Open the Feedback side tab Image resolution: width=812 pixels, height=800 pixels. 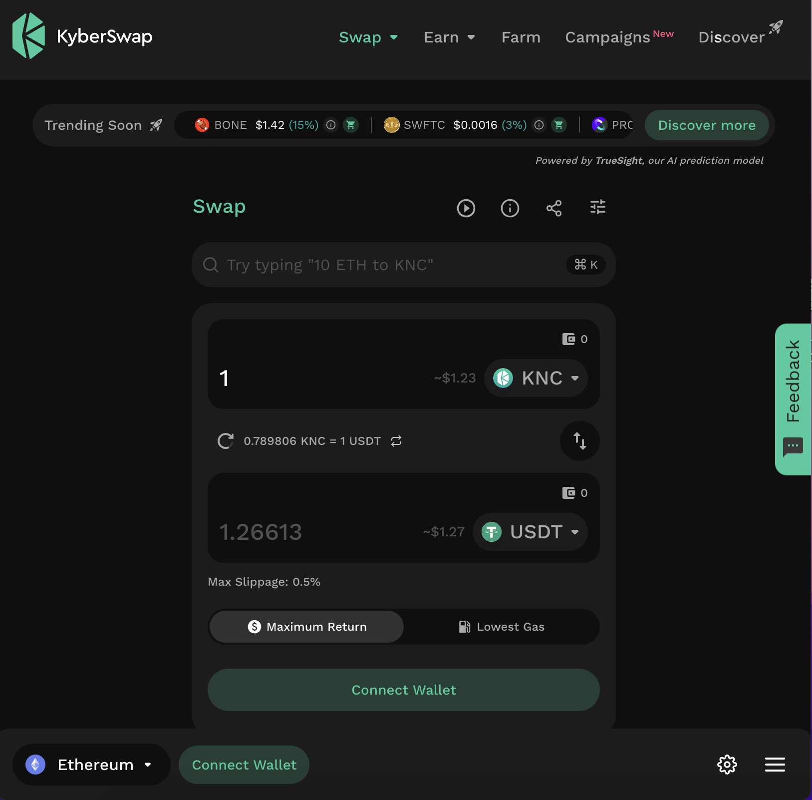[x=793, y=399]
